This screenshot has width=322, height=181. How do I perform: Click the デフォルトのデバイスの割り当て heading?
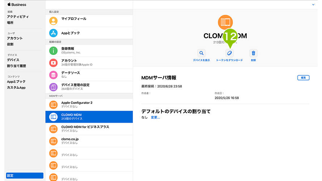point(176,111)
